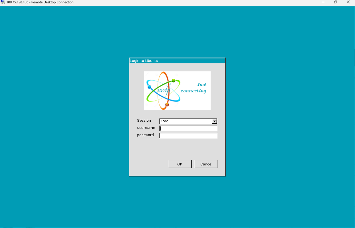Focus the username input field

pos(188,129)
